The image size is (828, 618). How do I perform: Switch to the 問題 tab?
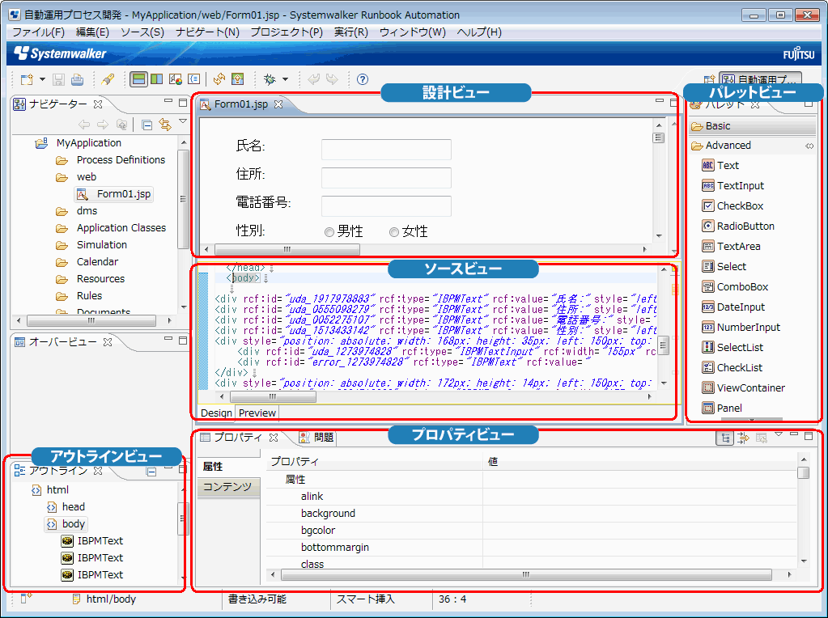(x=316, y=438)
